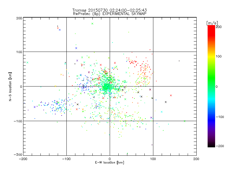Click the y-axis tick label "-200" at bottom

[x=18, y=155]
